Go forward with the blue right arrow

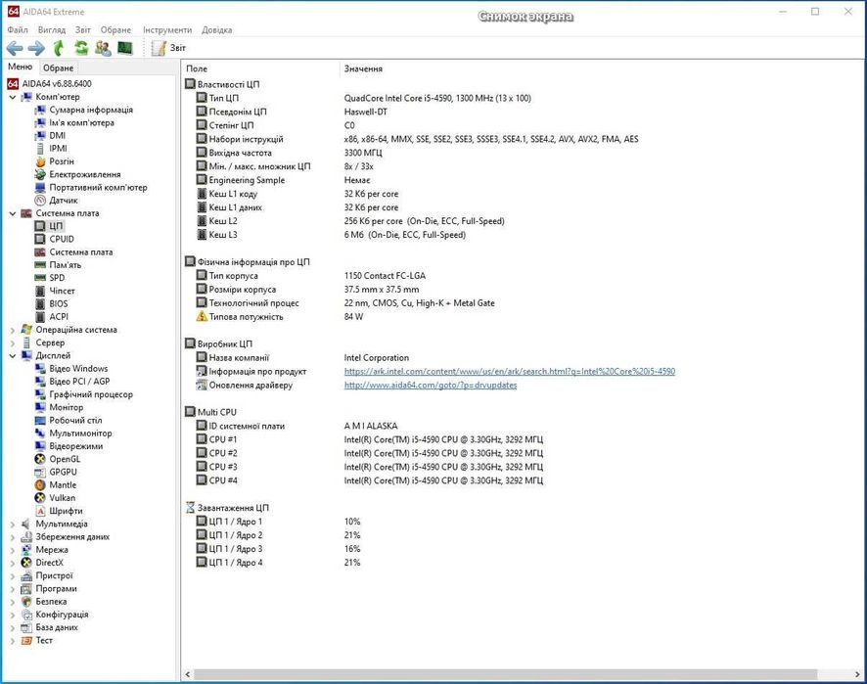click(36, 49)
